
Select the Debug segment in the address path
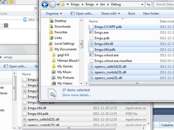pyautogui.click(x=116, y=4)
